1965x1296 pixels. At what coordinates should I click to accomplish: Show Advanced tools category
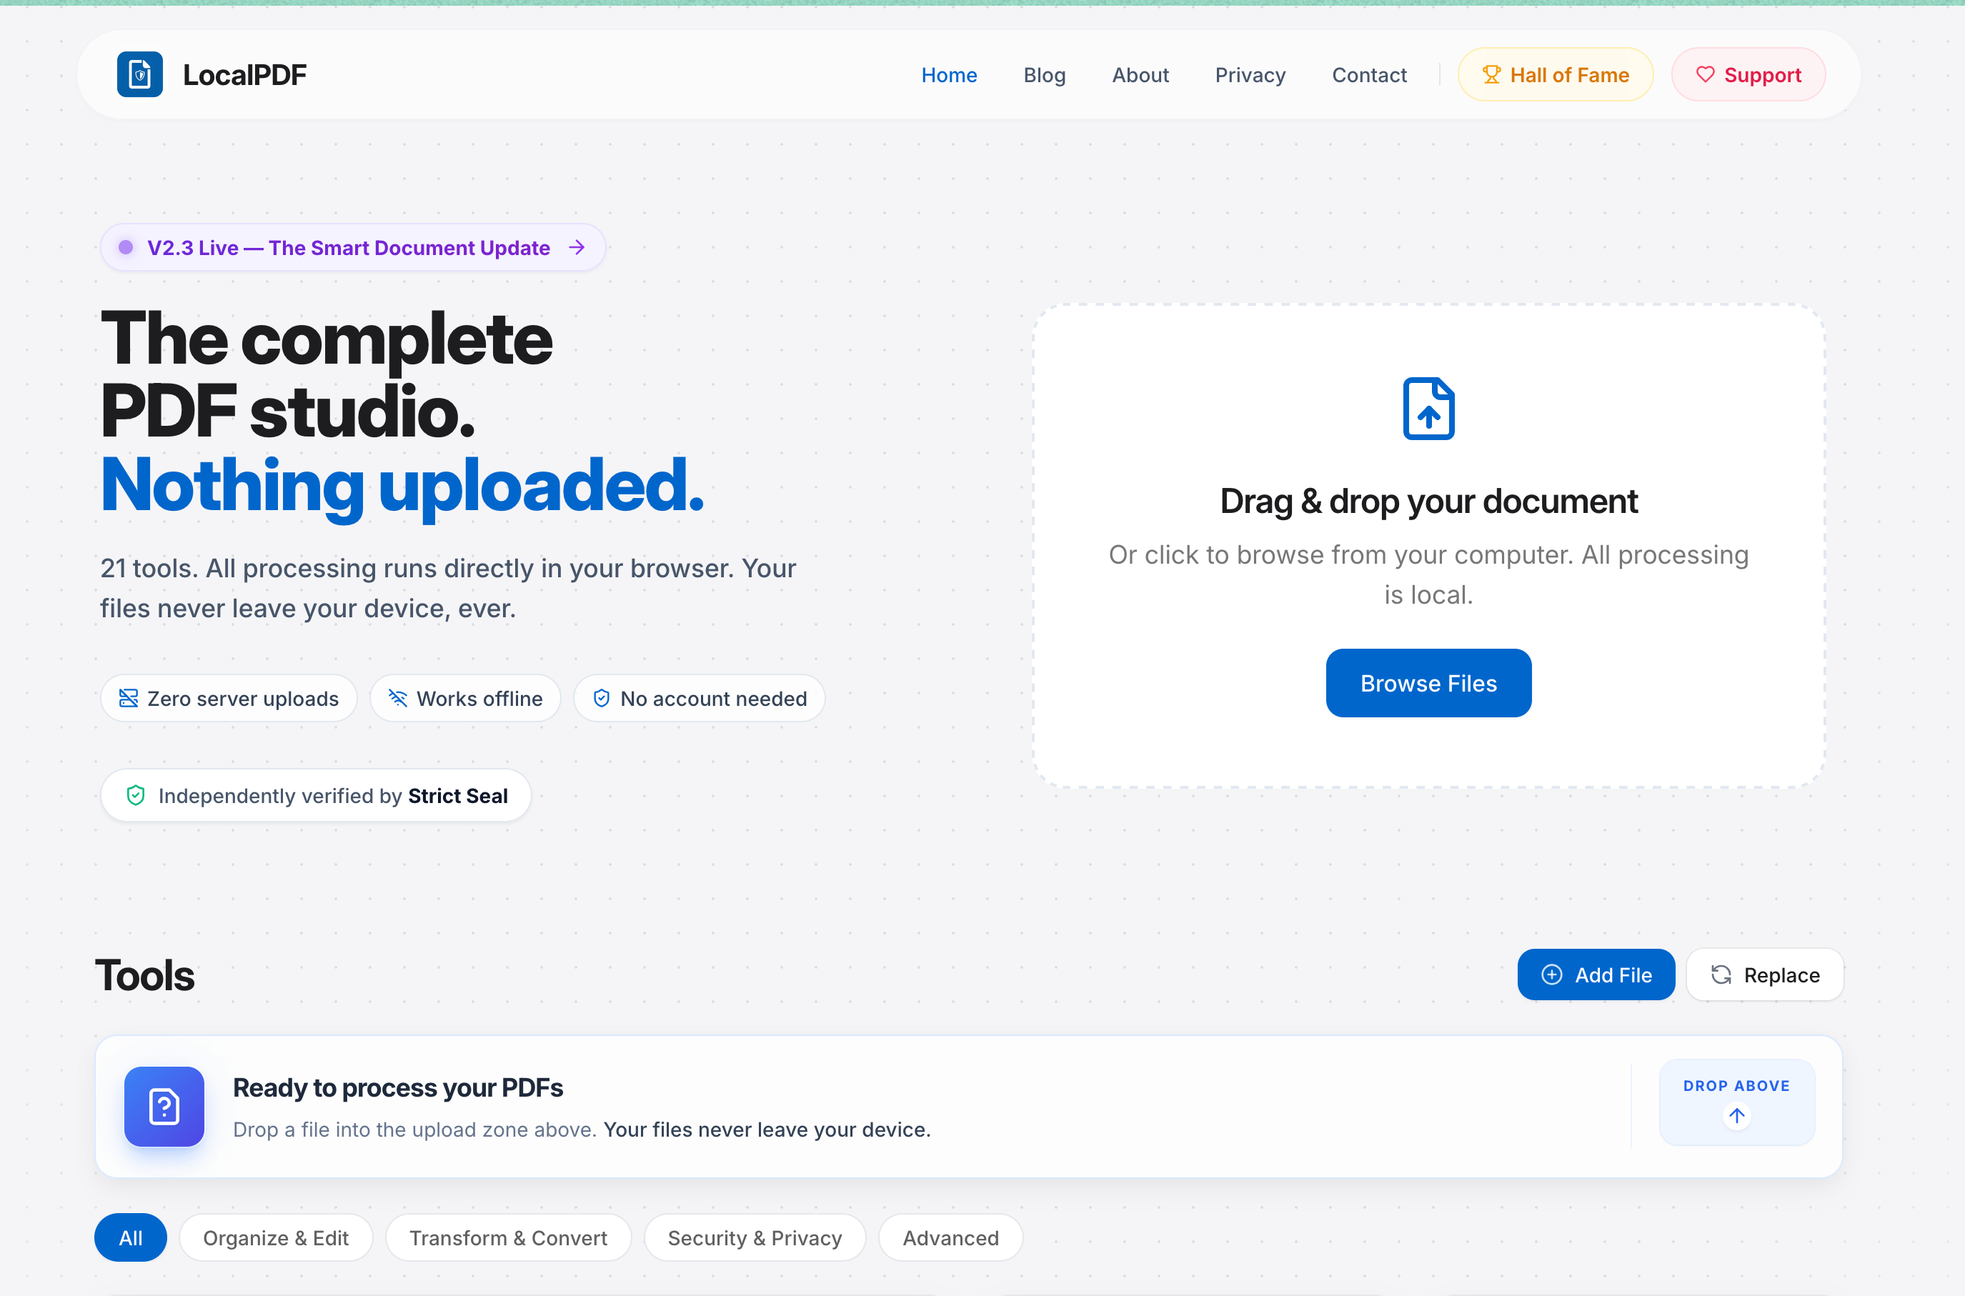point(950,1237)
